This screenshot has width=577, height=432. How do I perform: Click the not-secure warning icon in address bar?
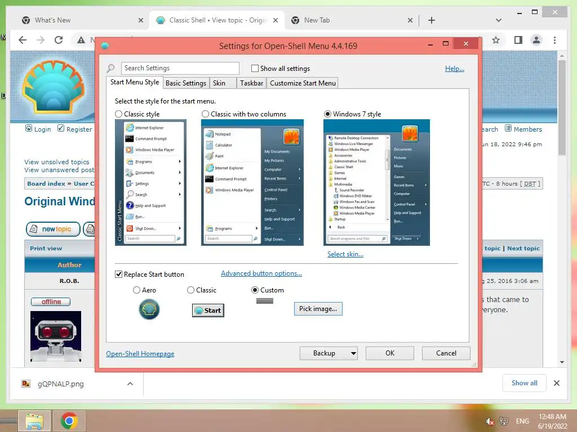[81, 40]
